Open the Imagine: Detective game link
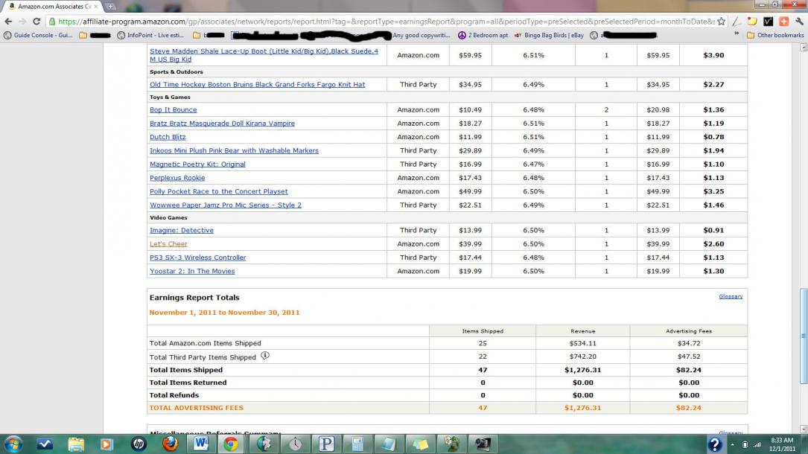 pos(182,231)
